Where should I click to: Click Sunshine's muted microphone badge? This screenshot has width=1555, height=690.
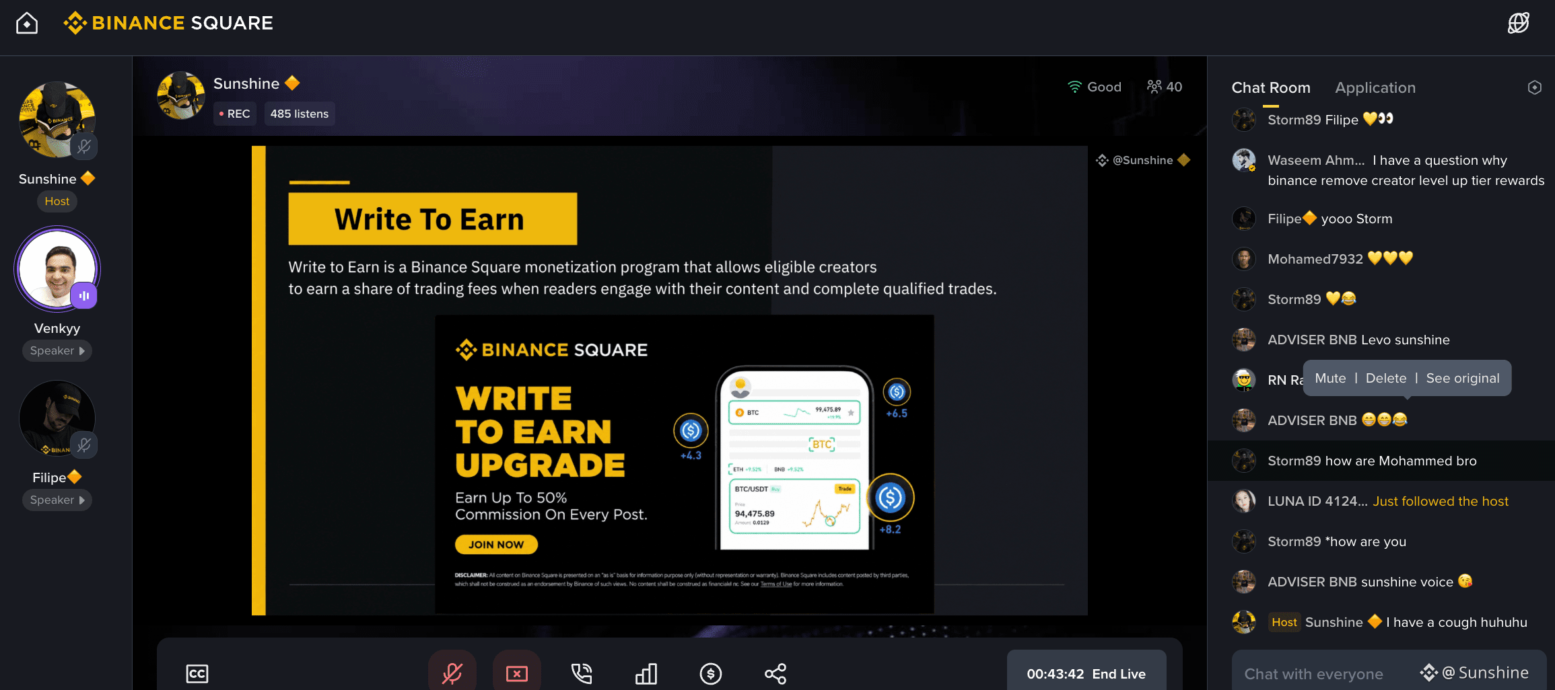point(84,146)
